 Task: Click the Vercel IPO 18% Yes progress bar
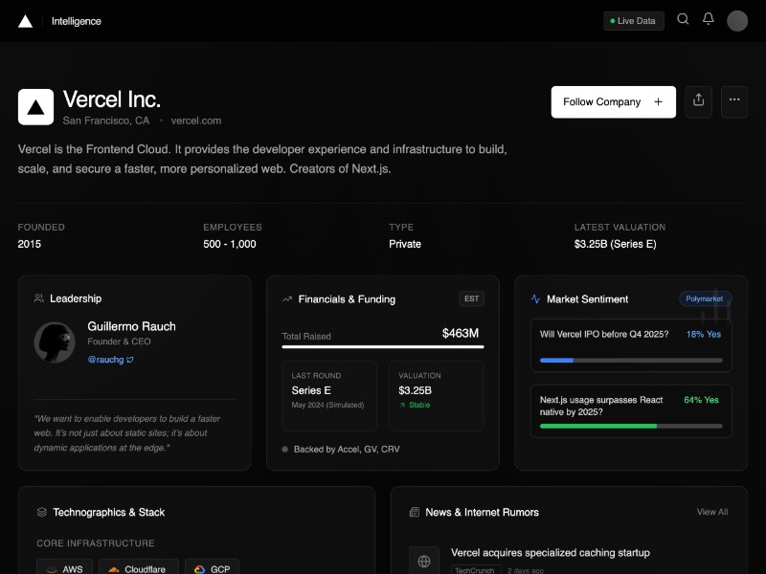(x=631, y=361)
